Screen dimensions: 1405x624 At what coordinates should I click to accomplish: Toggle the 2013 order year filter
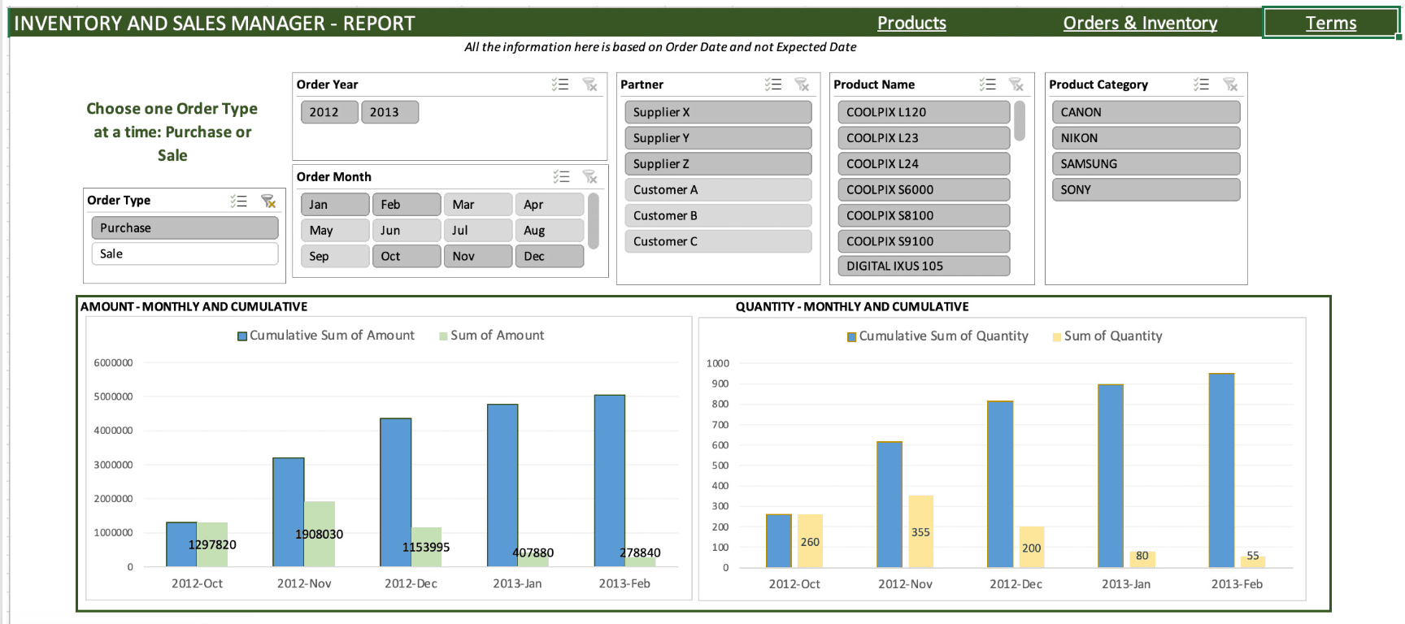point(389,112)
